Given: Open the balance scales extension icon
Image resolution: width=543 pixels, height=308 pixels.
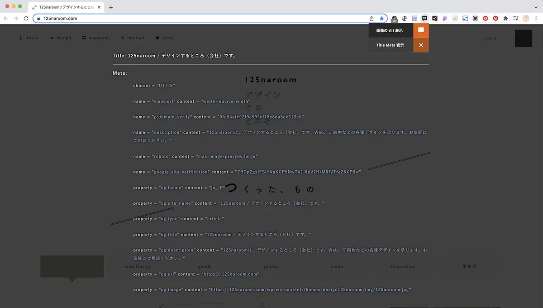Looking at the screenshot, I should [x=404, y=18].
